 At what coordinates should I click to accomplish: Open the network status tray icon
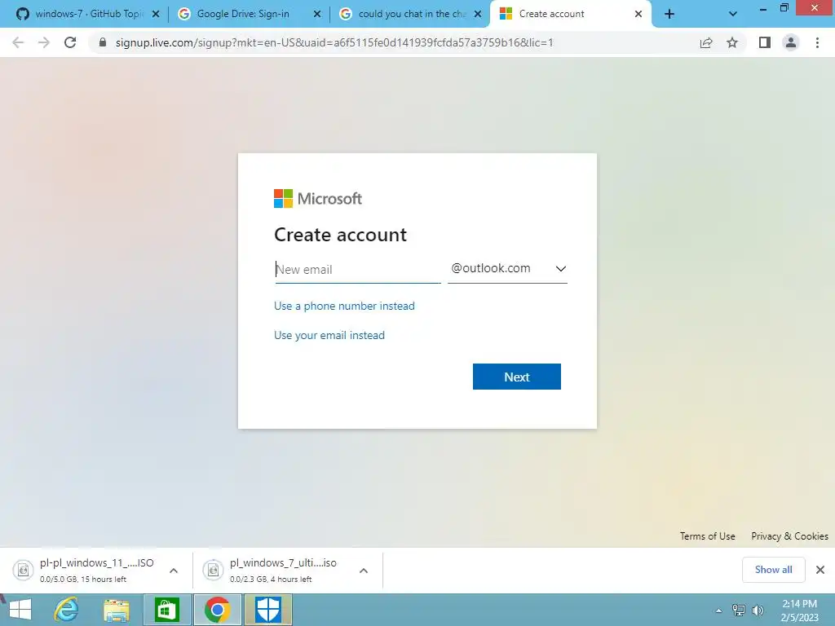(x=739, y=610)
